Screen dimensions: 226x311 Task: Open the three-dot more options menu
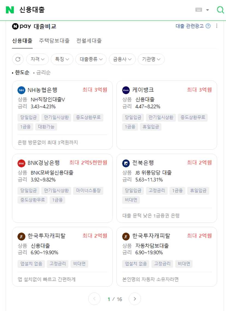pos(217,26)
